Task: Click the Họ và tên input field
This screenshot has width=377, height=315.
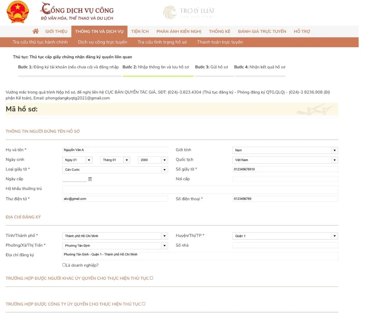Action: [115, 150]
